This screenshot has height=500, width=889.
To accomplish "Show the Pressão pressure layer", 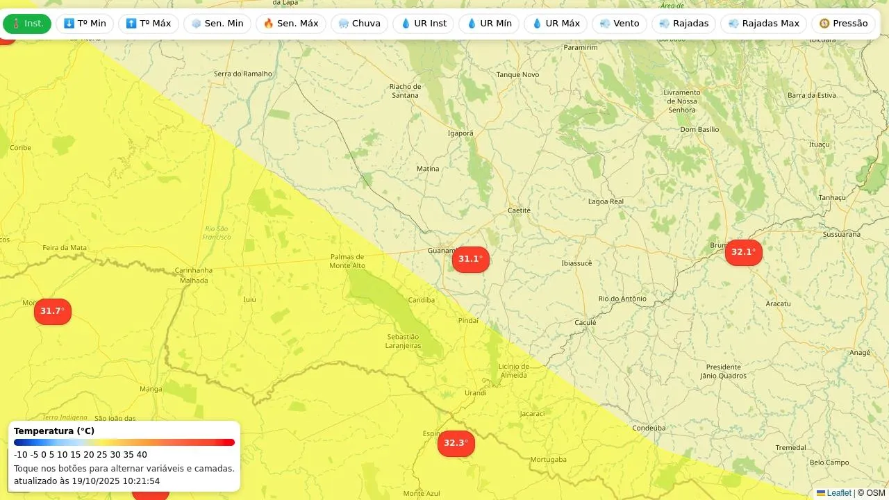I will point(843,24).
